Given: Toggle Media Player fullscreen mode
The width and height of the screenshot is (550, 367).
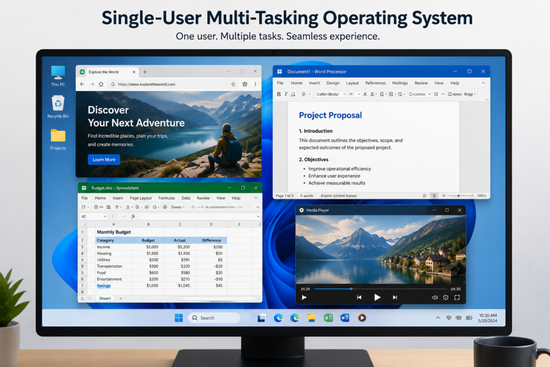Looking at the screenshot, I should pyautogui.click(x=457, y=298).
